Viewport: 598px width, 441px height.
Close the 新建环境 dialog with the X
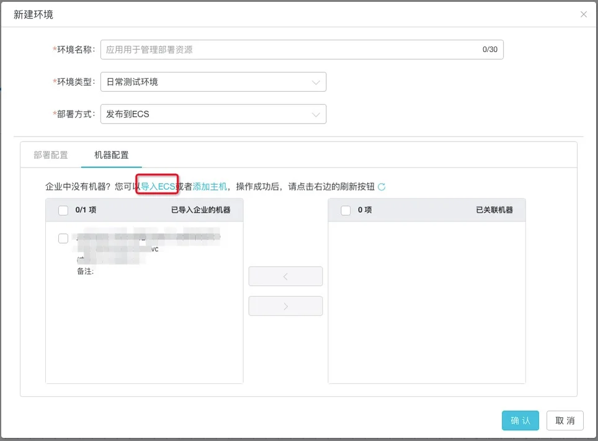[x=584, y=14]
